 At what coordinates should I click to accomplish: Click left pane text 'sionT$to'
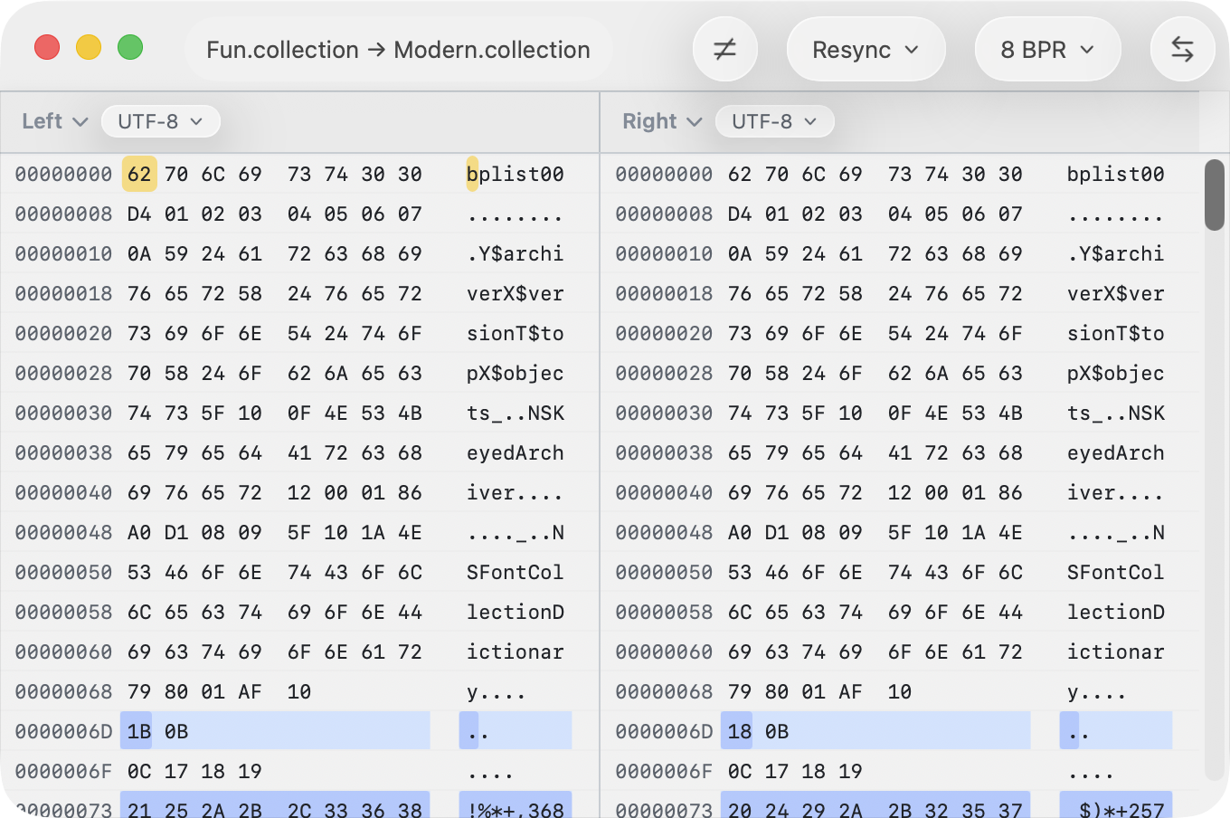[x=516, y=333]
